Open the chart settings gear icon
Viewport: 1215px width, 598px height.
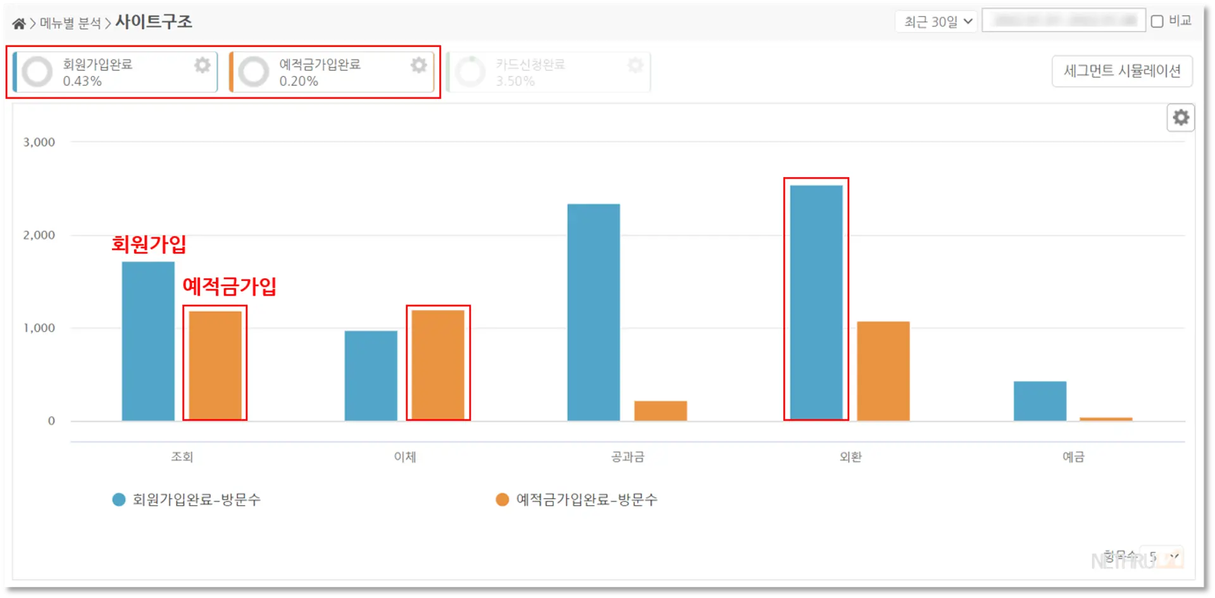(1180, 118)
